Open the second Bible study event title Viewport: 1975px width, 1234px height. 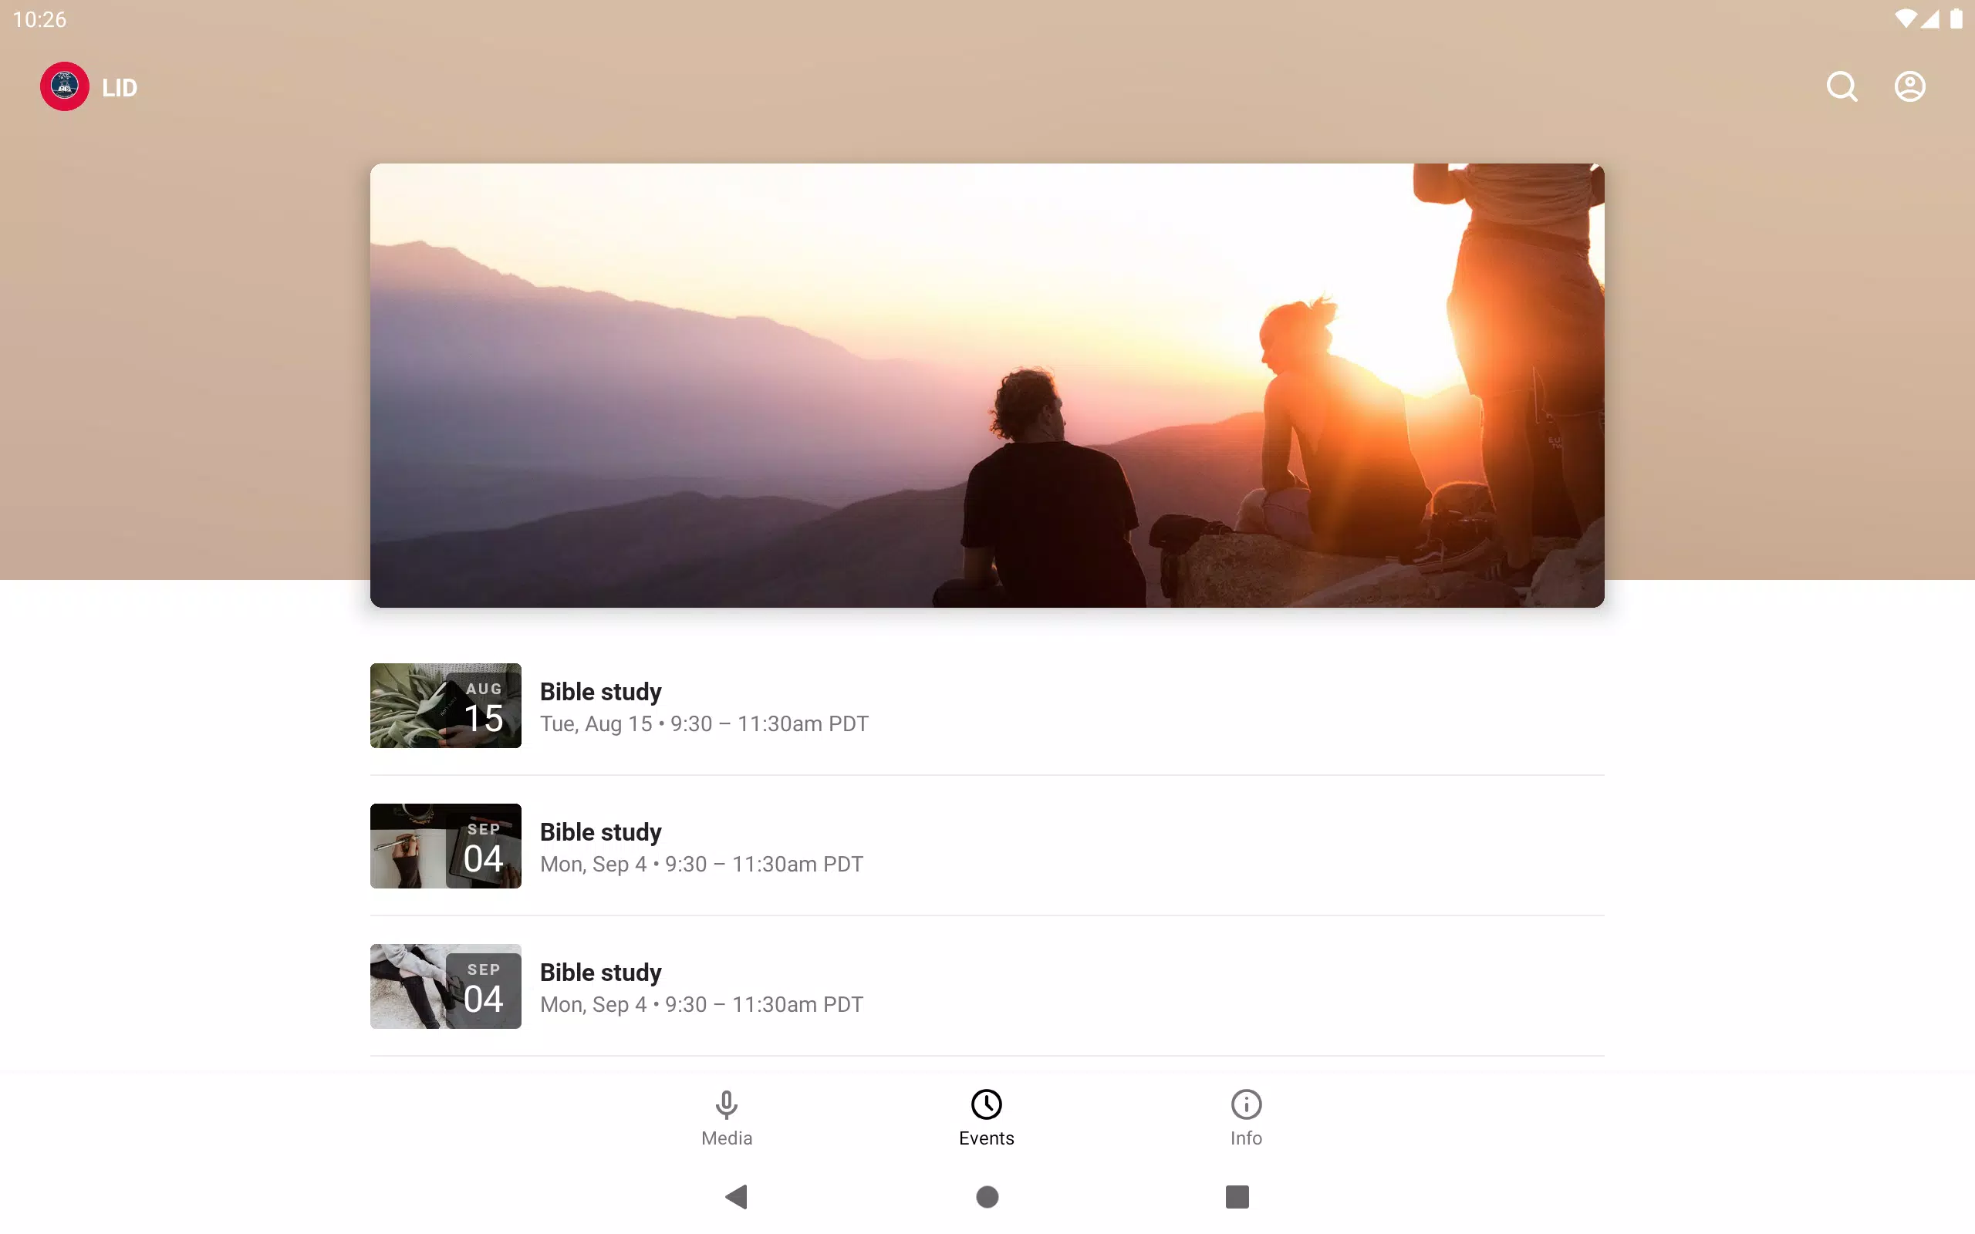tap(601, 831)
